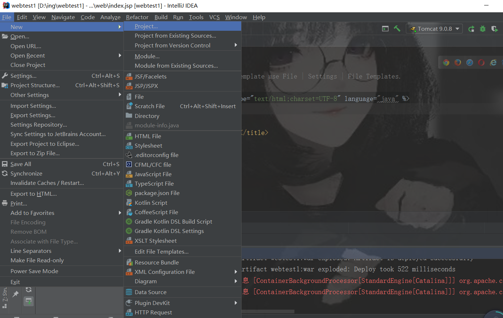Open page in Internet Explorer icon
Viewport: 503px width, 318px height.
pos(493,63)
